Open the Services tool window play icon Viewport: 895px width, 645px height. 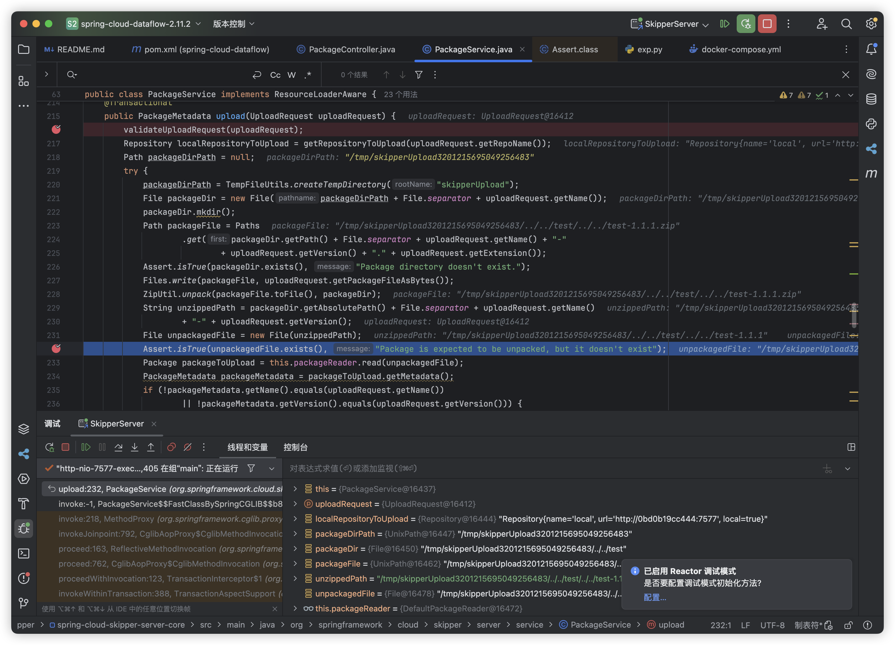tap(24, 479)
